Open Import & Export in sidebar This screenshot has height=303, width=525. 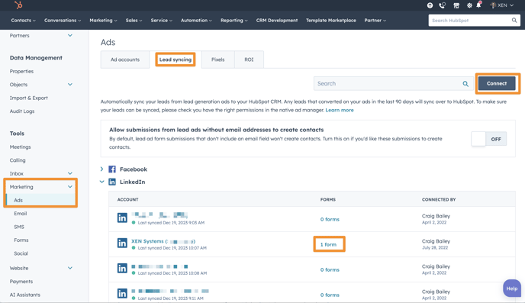[x=29, y=98]
